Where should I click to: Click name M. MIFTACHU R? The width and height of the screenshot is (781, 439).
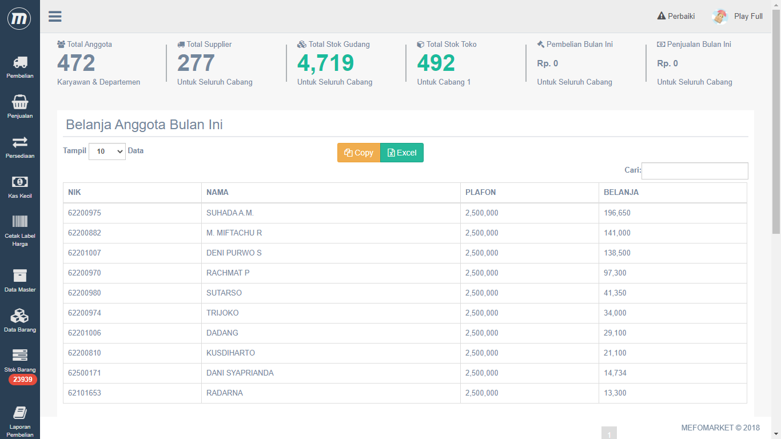click(234, 233)
